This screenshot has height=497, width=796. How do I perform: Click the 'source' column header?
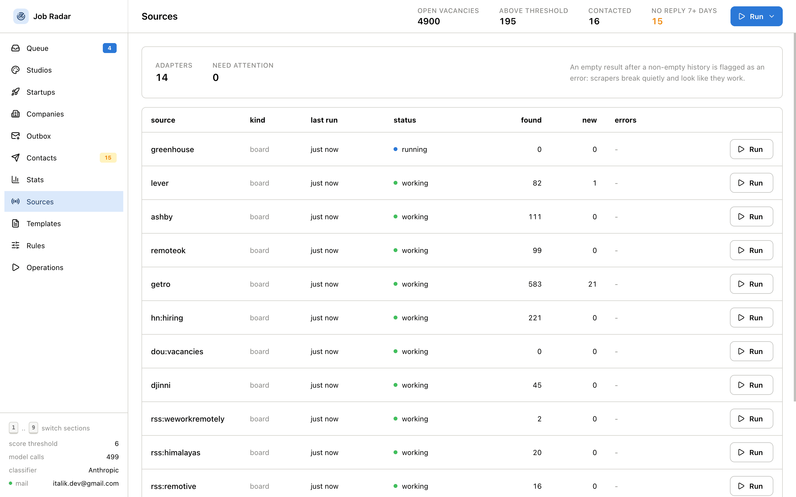click(x=163, y=120)
